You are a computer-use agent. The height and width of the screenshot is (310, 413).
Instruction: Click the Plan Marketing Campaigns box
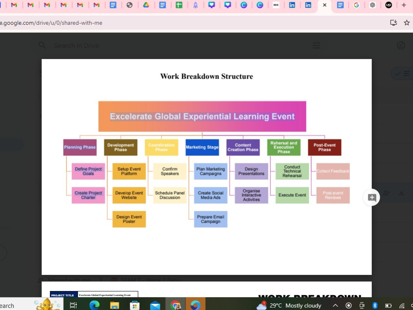coord(211,171)
